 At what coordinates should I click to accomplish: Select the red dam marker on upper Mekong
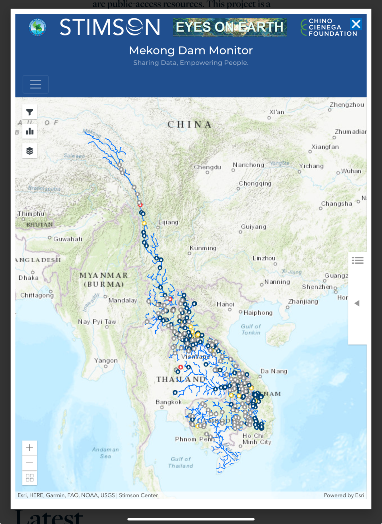pyautogui.click(x=140, y=205)
